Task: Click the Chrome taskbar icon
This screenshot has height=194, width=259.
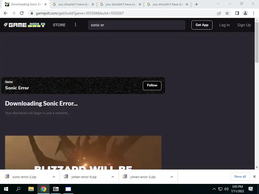Action: (x=44, y=189)
